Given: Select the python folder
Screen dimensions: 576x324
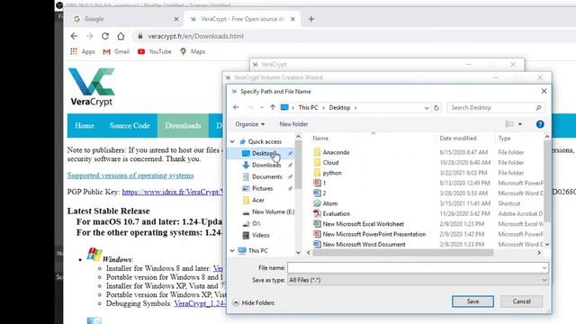Looking at the screenshot, I should (x=332, y=173).
